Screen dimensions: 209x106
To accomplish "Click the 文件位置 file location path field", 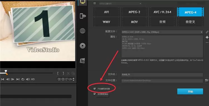I will (162, 81).
